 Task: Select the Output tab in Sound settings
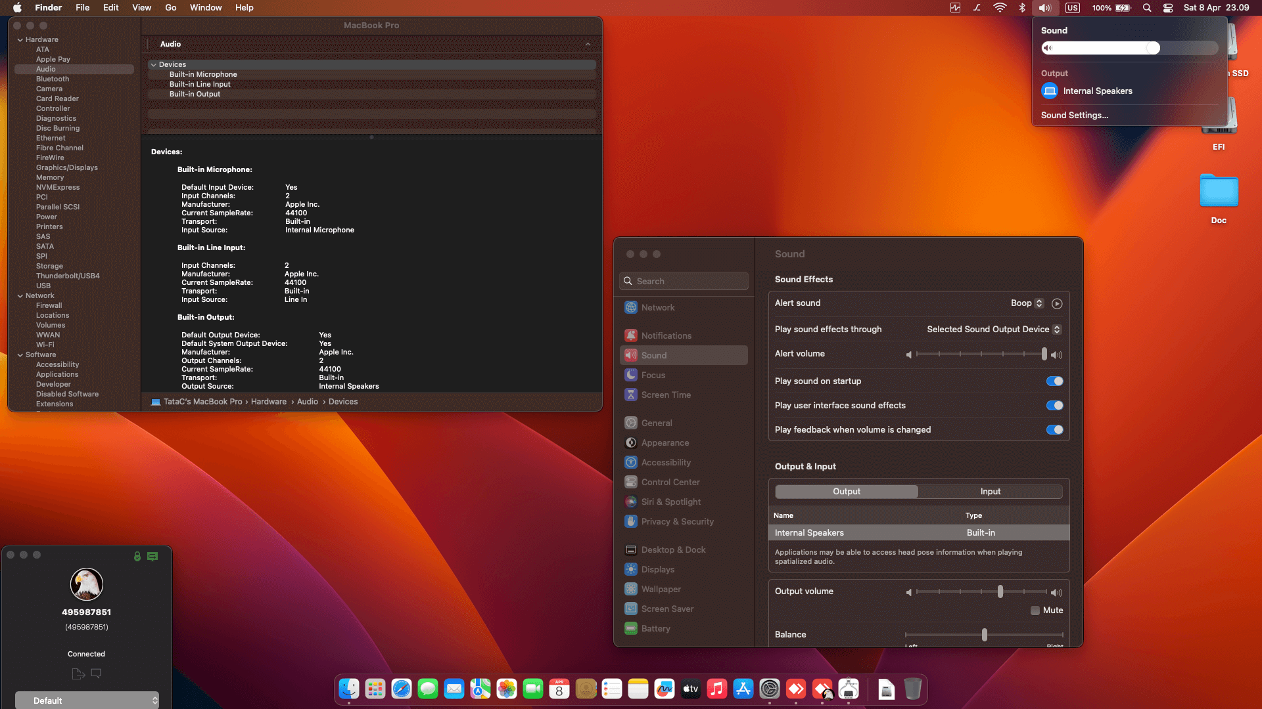(x=847, y=492)
